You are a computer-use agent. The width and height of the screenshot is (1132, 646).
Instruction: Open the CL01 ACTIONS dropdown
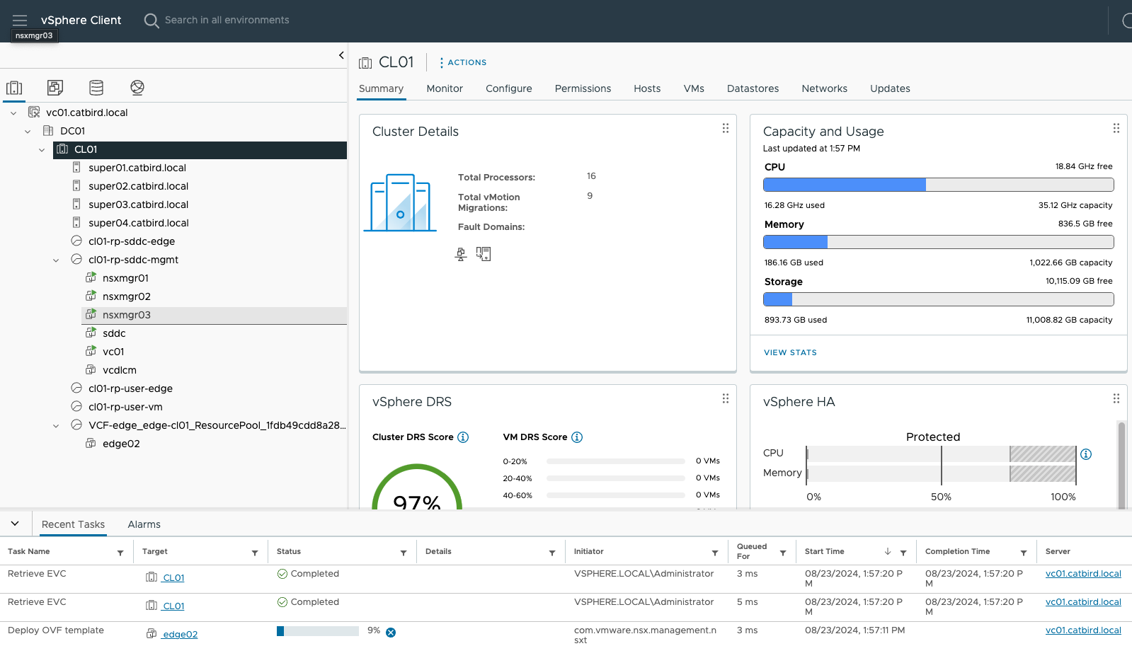(463, 62)
